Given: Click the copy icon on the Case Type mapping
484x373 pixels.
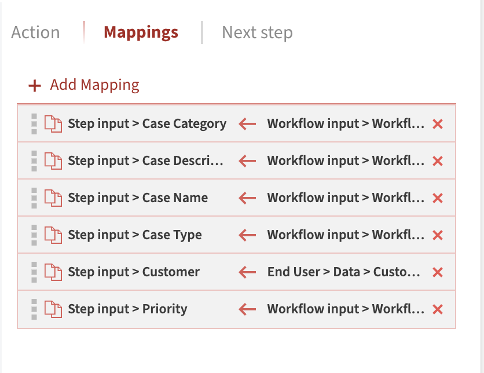Looking at the screenshot, I should 54,235.
